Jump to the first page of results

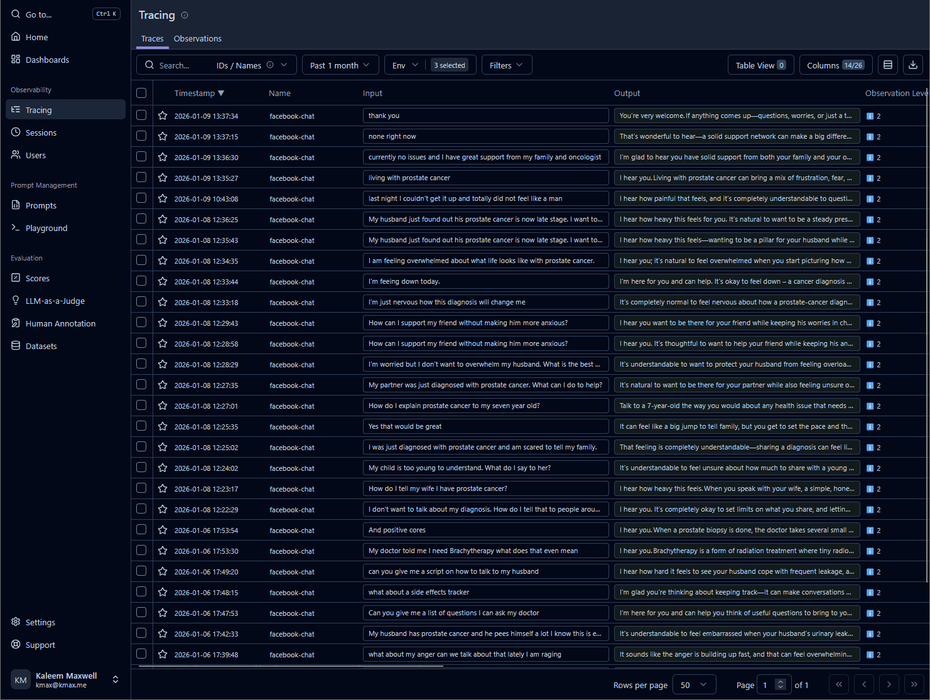click(x=839, y=684)
